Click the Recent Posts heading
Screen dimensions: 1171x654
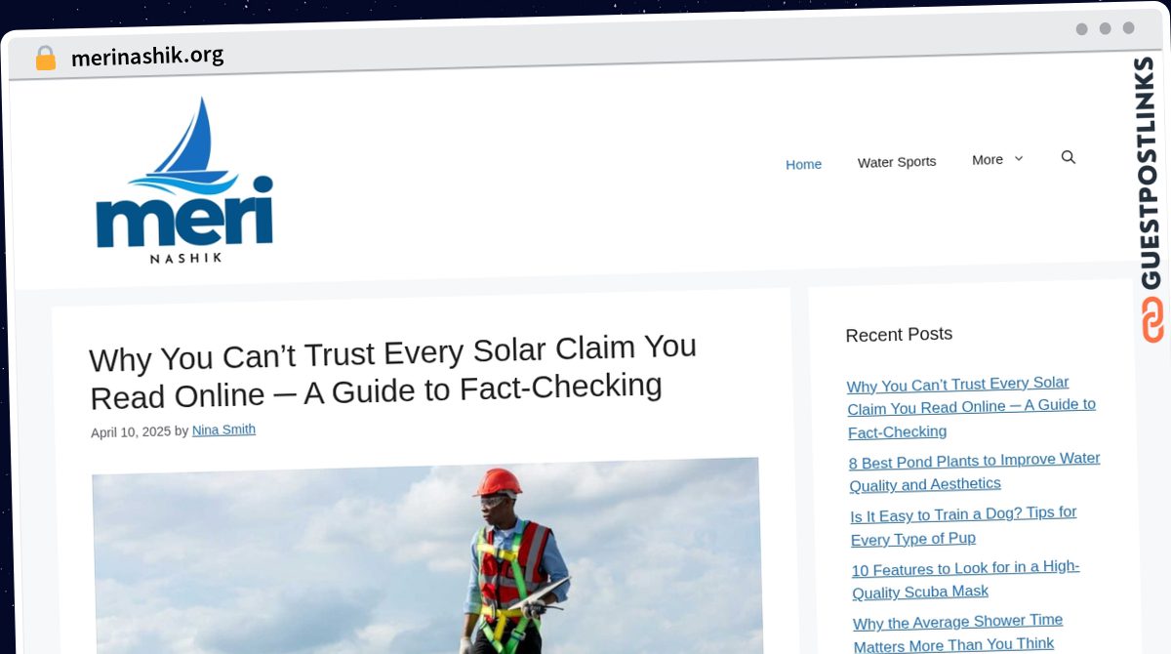[x=899, y=335]
